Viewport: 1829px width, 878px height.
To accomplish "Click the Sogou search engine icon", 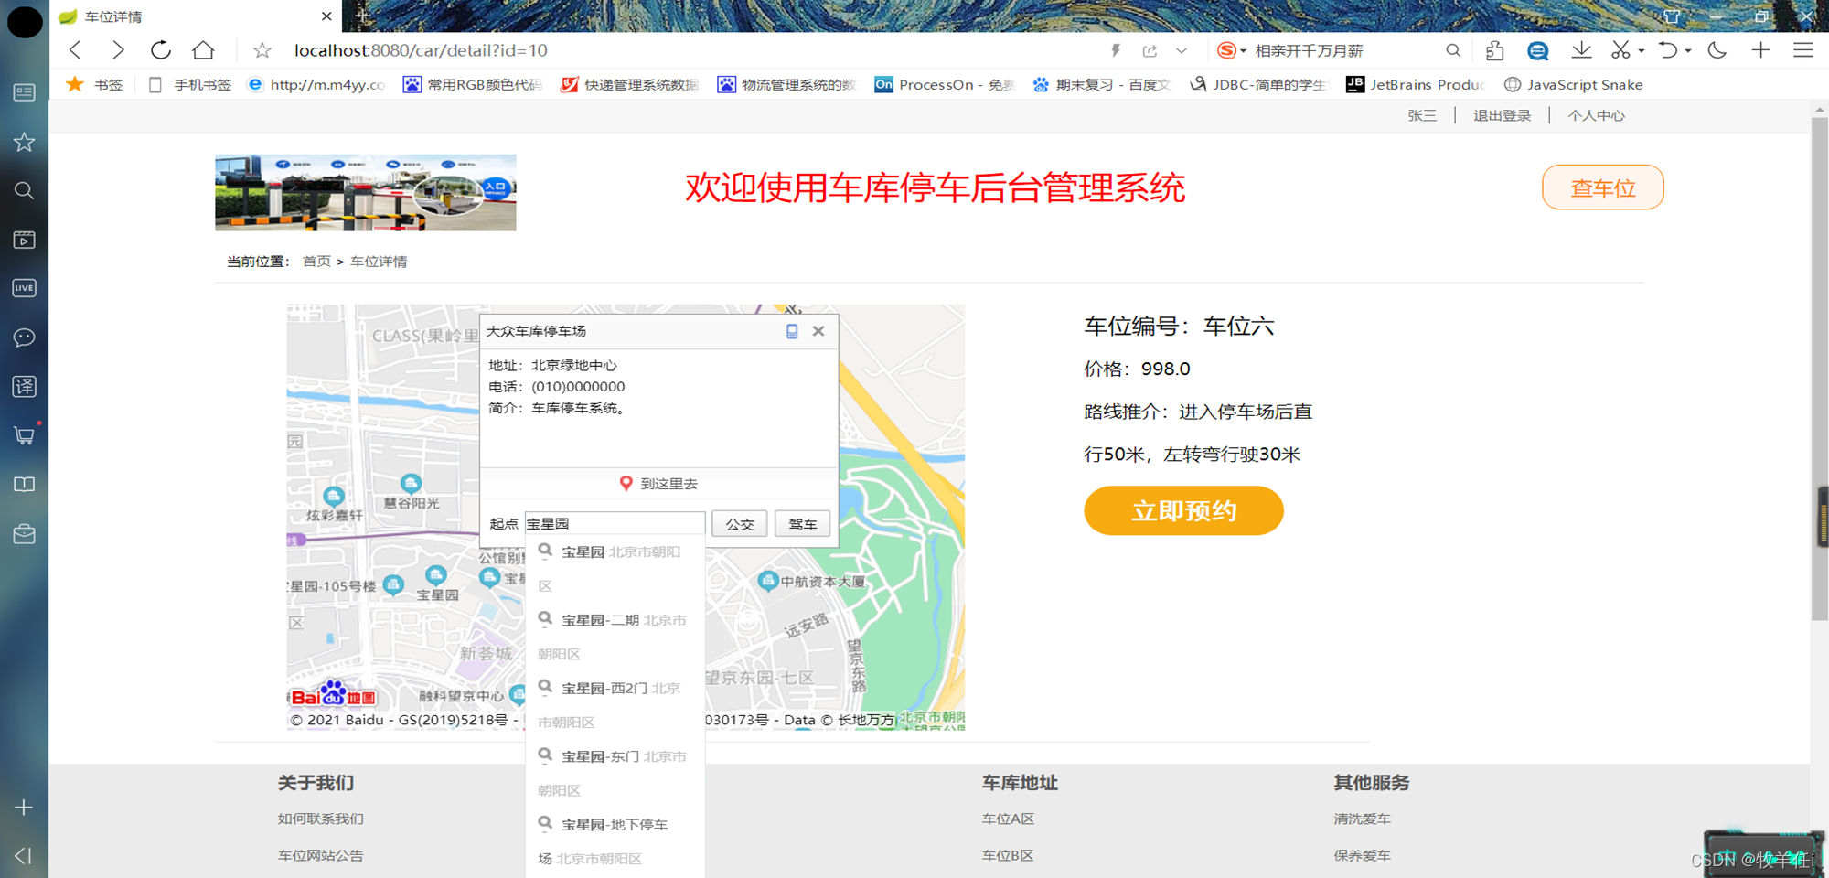I will (1227, 50).
